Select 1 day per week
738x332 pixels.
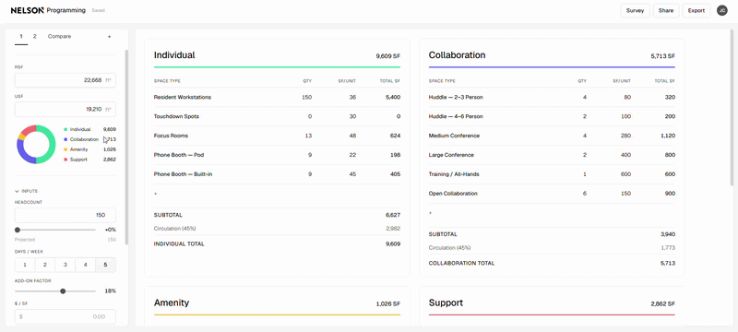(x=25, y=265)
